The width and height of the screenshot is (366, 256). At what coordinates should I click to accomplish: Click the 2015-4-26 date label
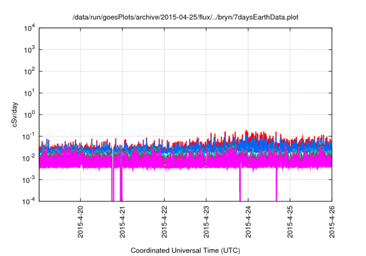tap(332, 222)
